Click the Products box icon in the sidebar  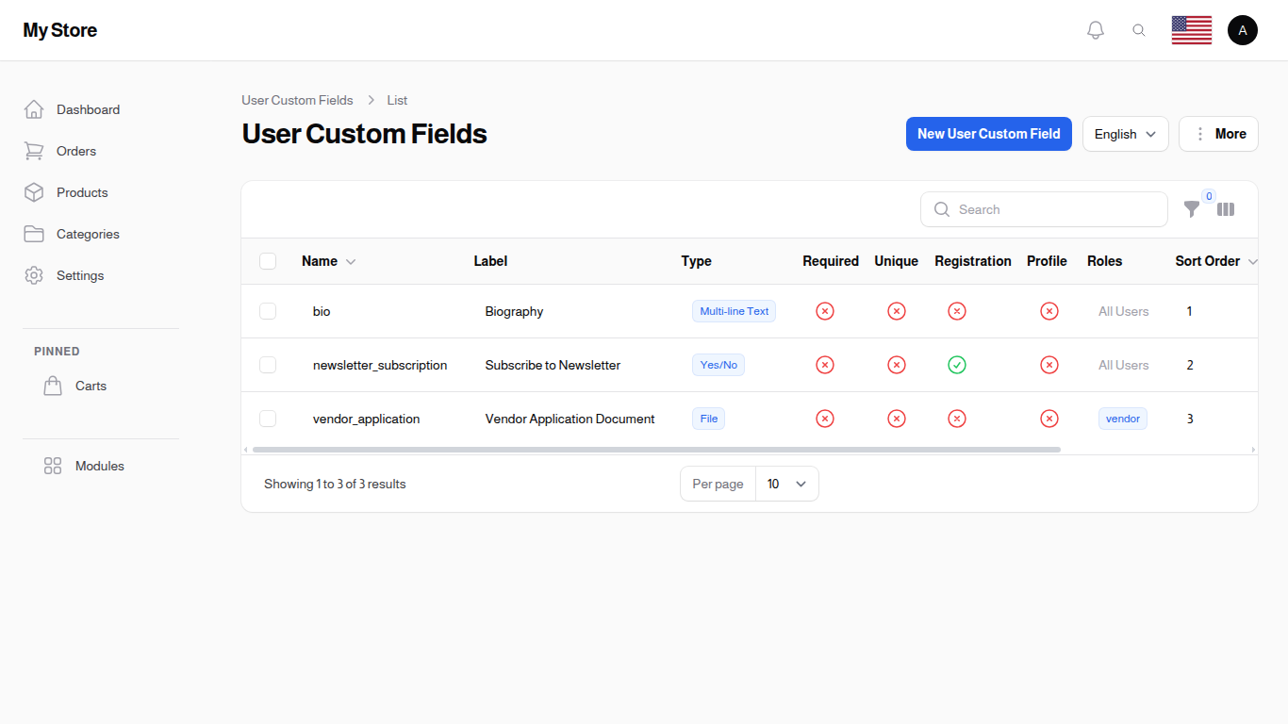(34, 192)
